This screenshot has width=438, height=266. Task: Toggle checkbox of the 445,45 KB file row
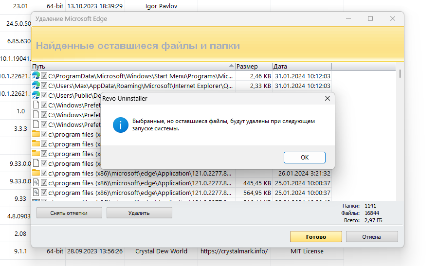[x=44, y=183]
